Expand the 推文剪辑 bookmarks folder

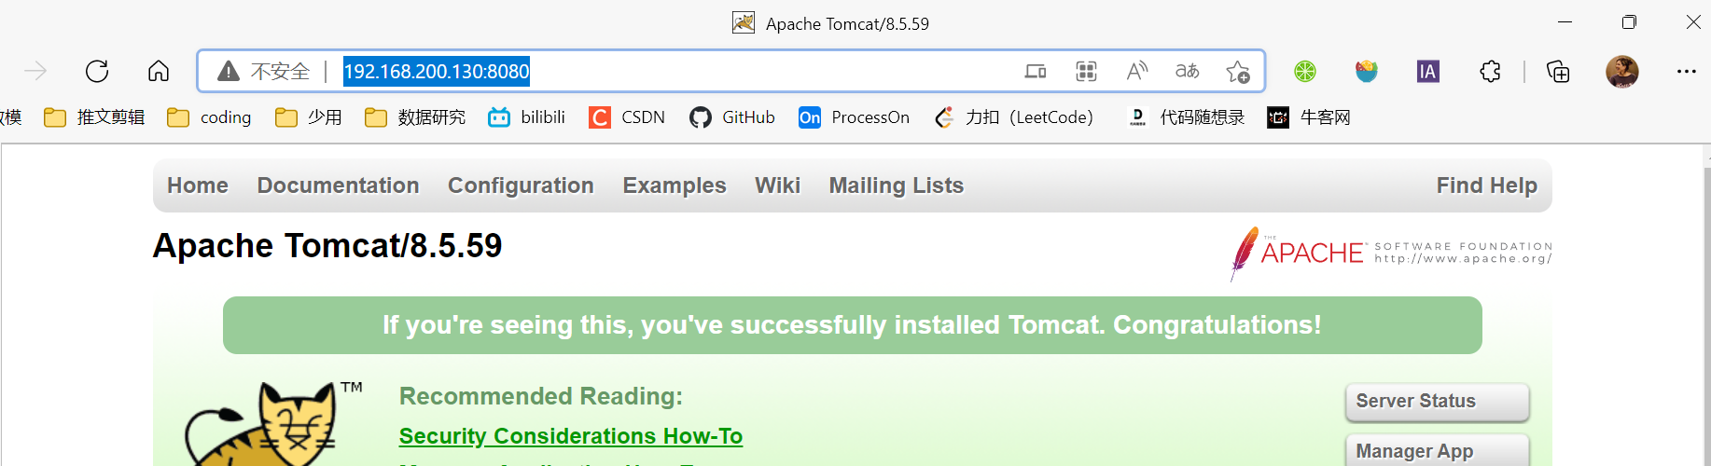[95, 117]
